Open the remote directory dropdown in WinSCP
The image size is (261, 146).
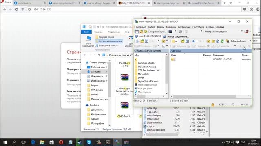176,41
